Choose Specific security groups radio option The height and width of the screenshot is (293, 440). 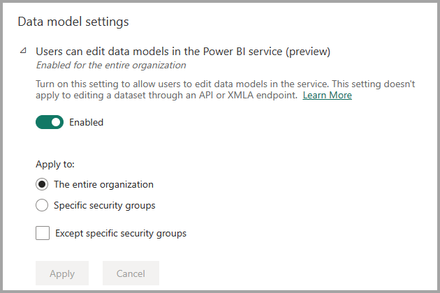[x=42, y=205]
